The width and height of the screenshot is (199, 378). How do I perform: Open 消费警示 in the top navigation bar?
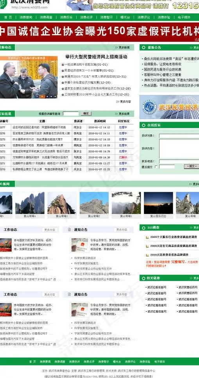point(106,17)
